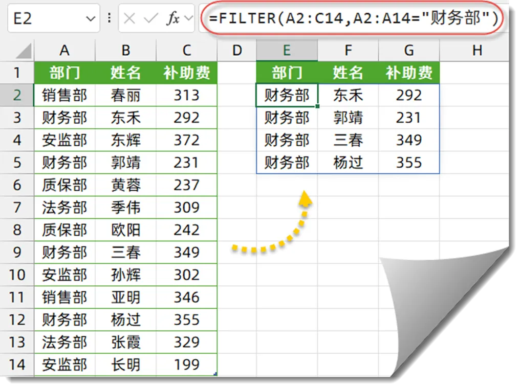
Task: Click cell G1 header 补助费
Action: click(x=409, y=73)
